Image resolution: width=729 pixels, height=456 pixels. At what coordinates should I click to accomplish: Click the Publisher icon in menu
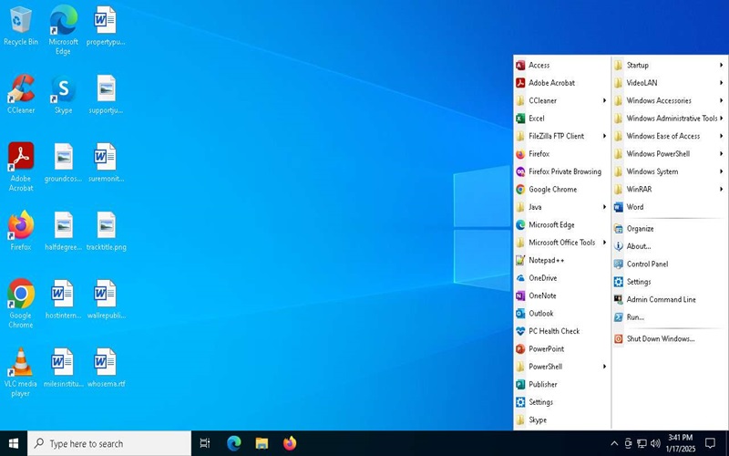pos(520,384)
